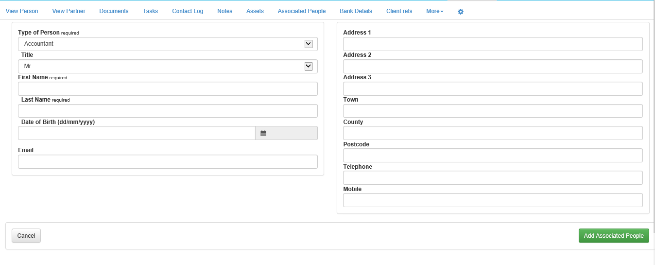Open the Client refs tab
Screen dimensions: 655x265
coord(399,11)
